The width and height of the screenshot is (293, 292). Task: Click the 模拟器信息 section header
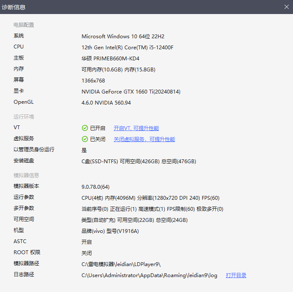click(x=26, y=175)
